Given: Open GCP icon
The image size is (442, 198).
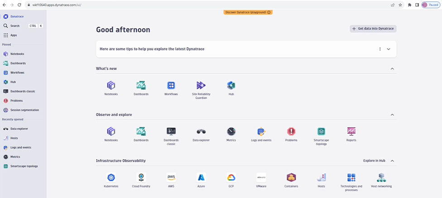Looking at the screenshot, I should [x=231, y=177].
